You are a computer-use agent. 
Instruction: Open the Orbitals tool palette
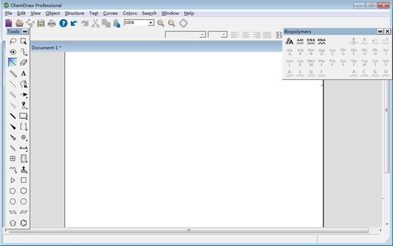pos(24,105)
